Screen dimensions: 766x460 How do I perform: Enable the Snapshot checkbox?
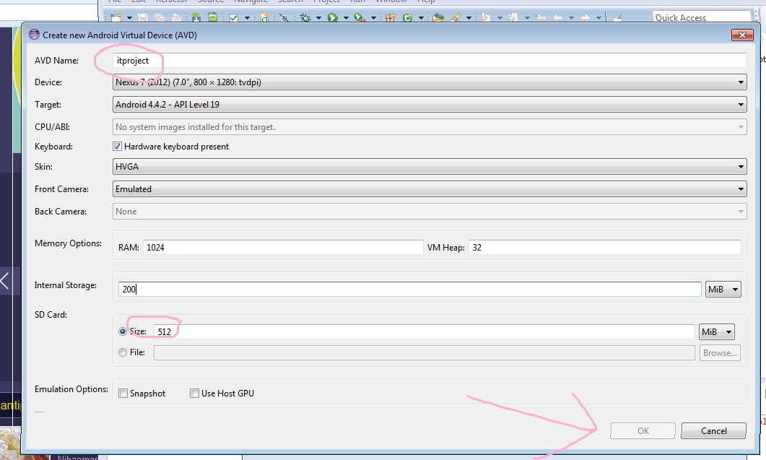point(123,393)
